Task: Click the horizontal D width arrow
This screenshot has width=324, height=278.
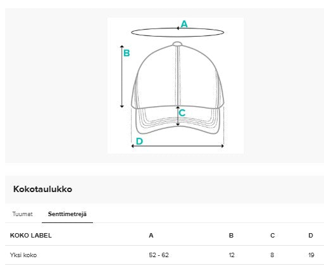Action: [177, 146]
